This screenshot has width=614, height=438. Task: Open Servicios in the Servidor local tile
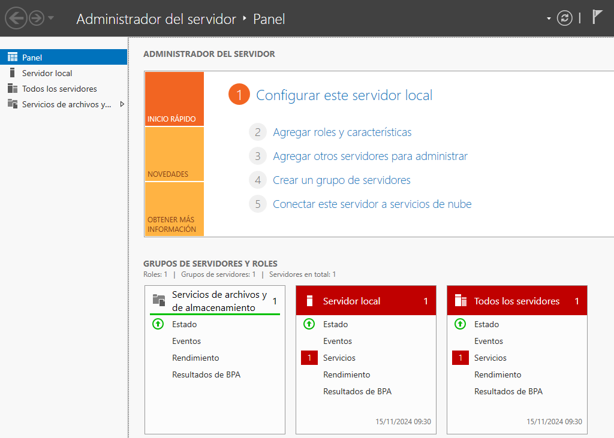(339, 358)
